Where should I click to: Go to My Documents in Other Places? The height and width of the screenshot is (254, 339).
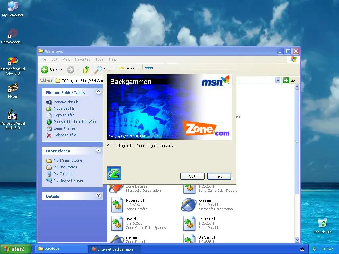point(65,167)
